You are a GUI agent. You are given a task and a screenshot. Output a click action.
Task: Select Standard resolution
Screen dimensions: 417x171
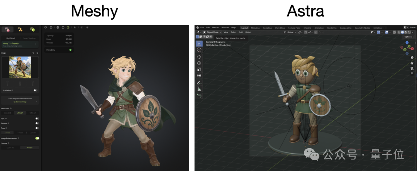(7, 113)
